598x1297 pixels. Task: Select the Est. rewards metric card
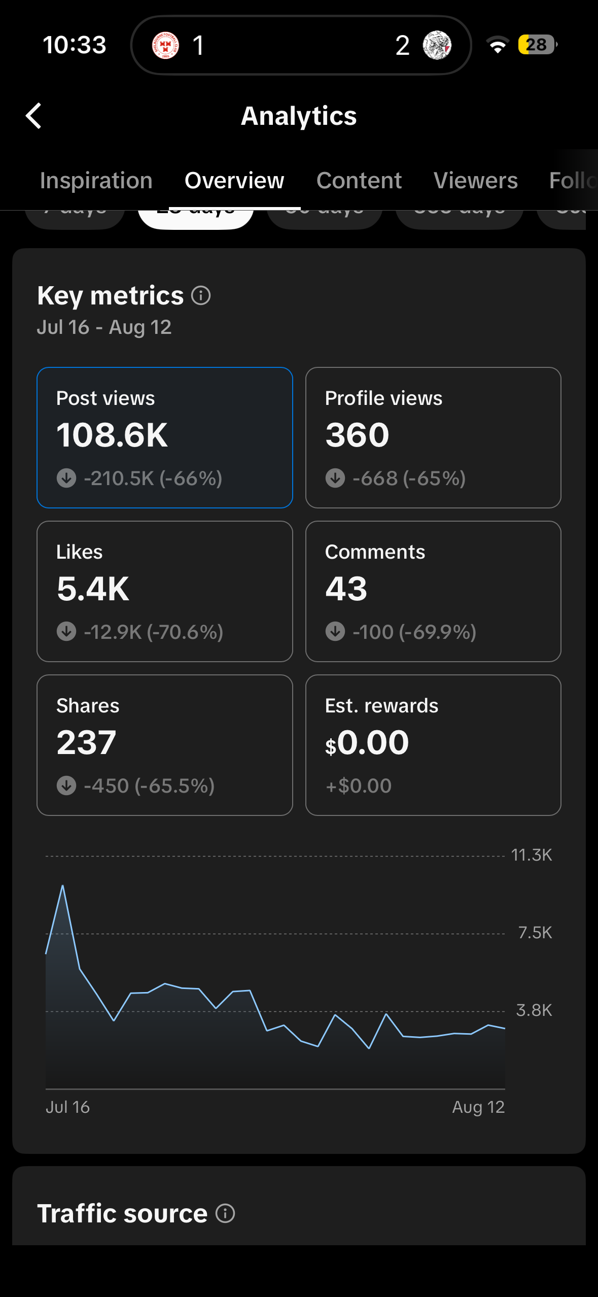pyautogui.click(x=433, y=745)
